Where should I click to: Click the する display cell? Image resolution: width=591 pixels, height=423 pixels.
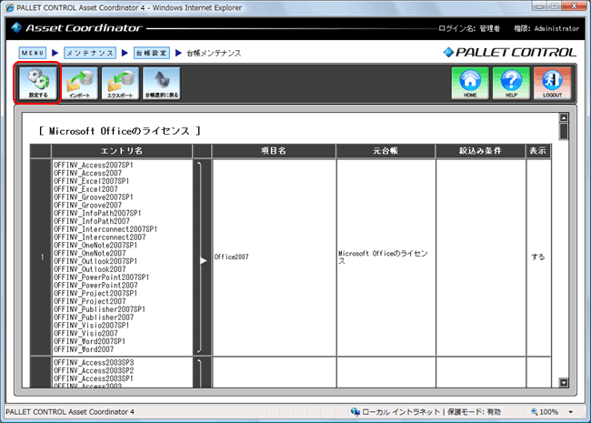[538, 257]
